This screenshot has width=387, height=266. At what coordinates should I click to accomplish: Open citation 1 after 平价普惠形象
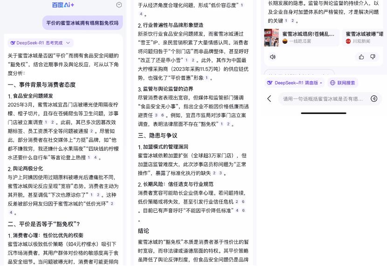click(x=207, y=78)
